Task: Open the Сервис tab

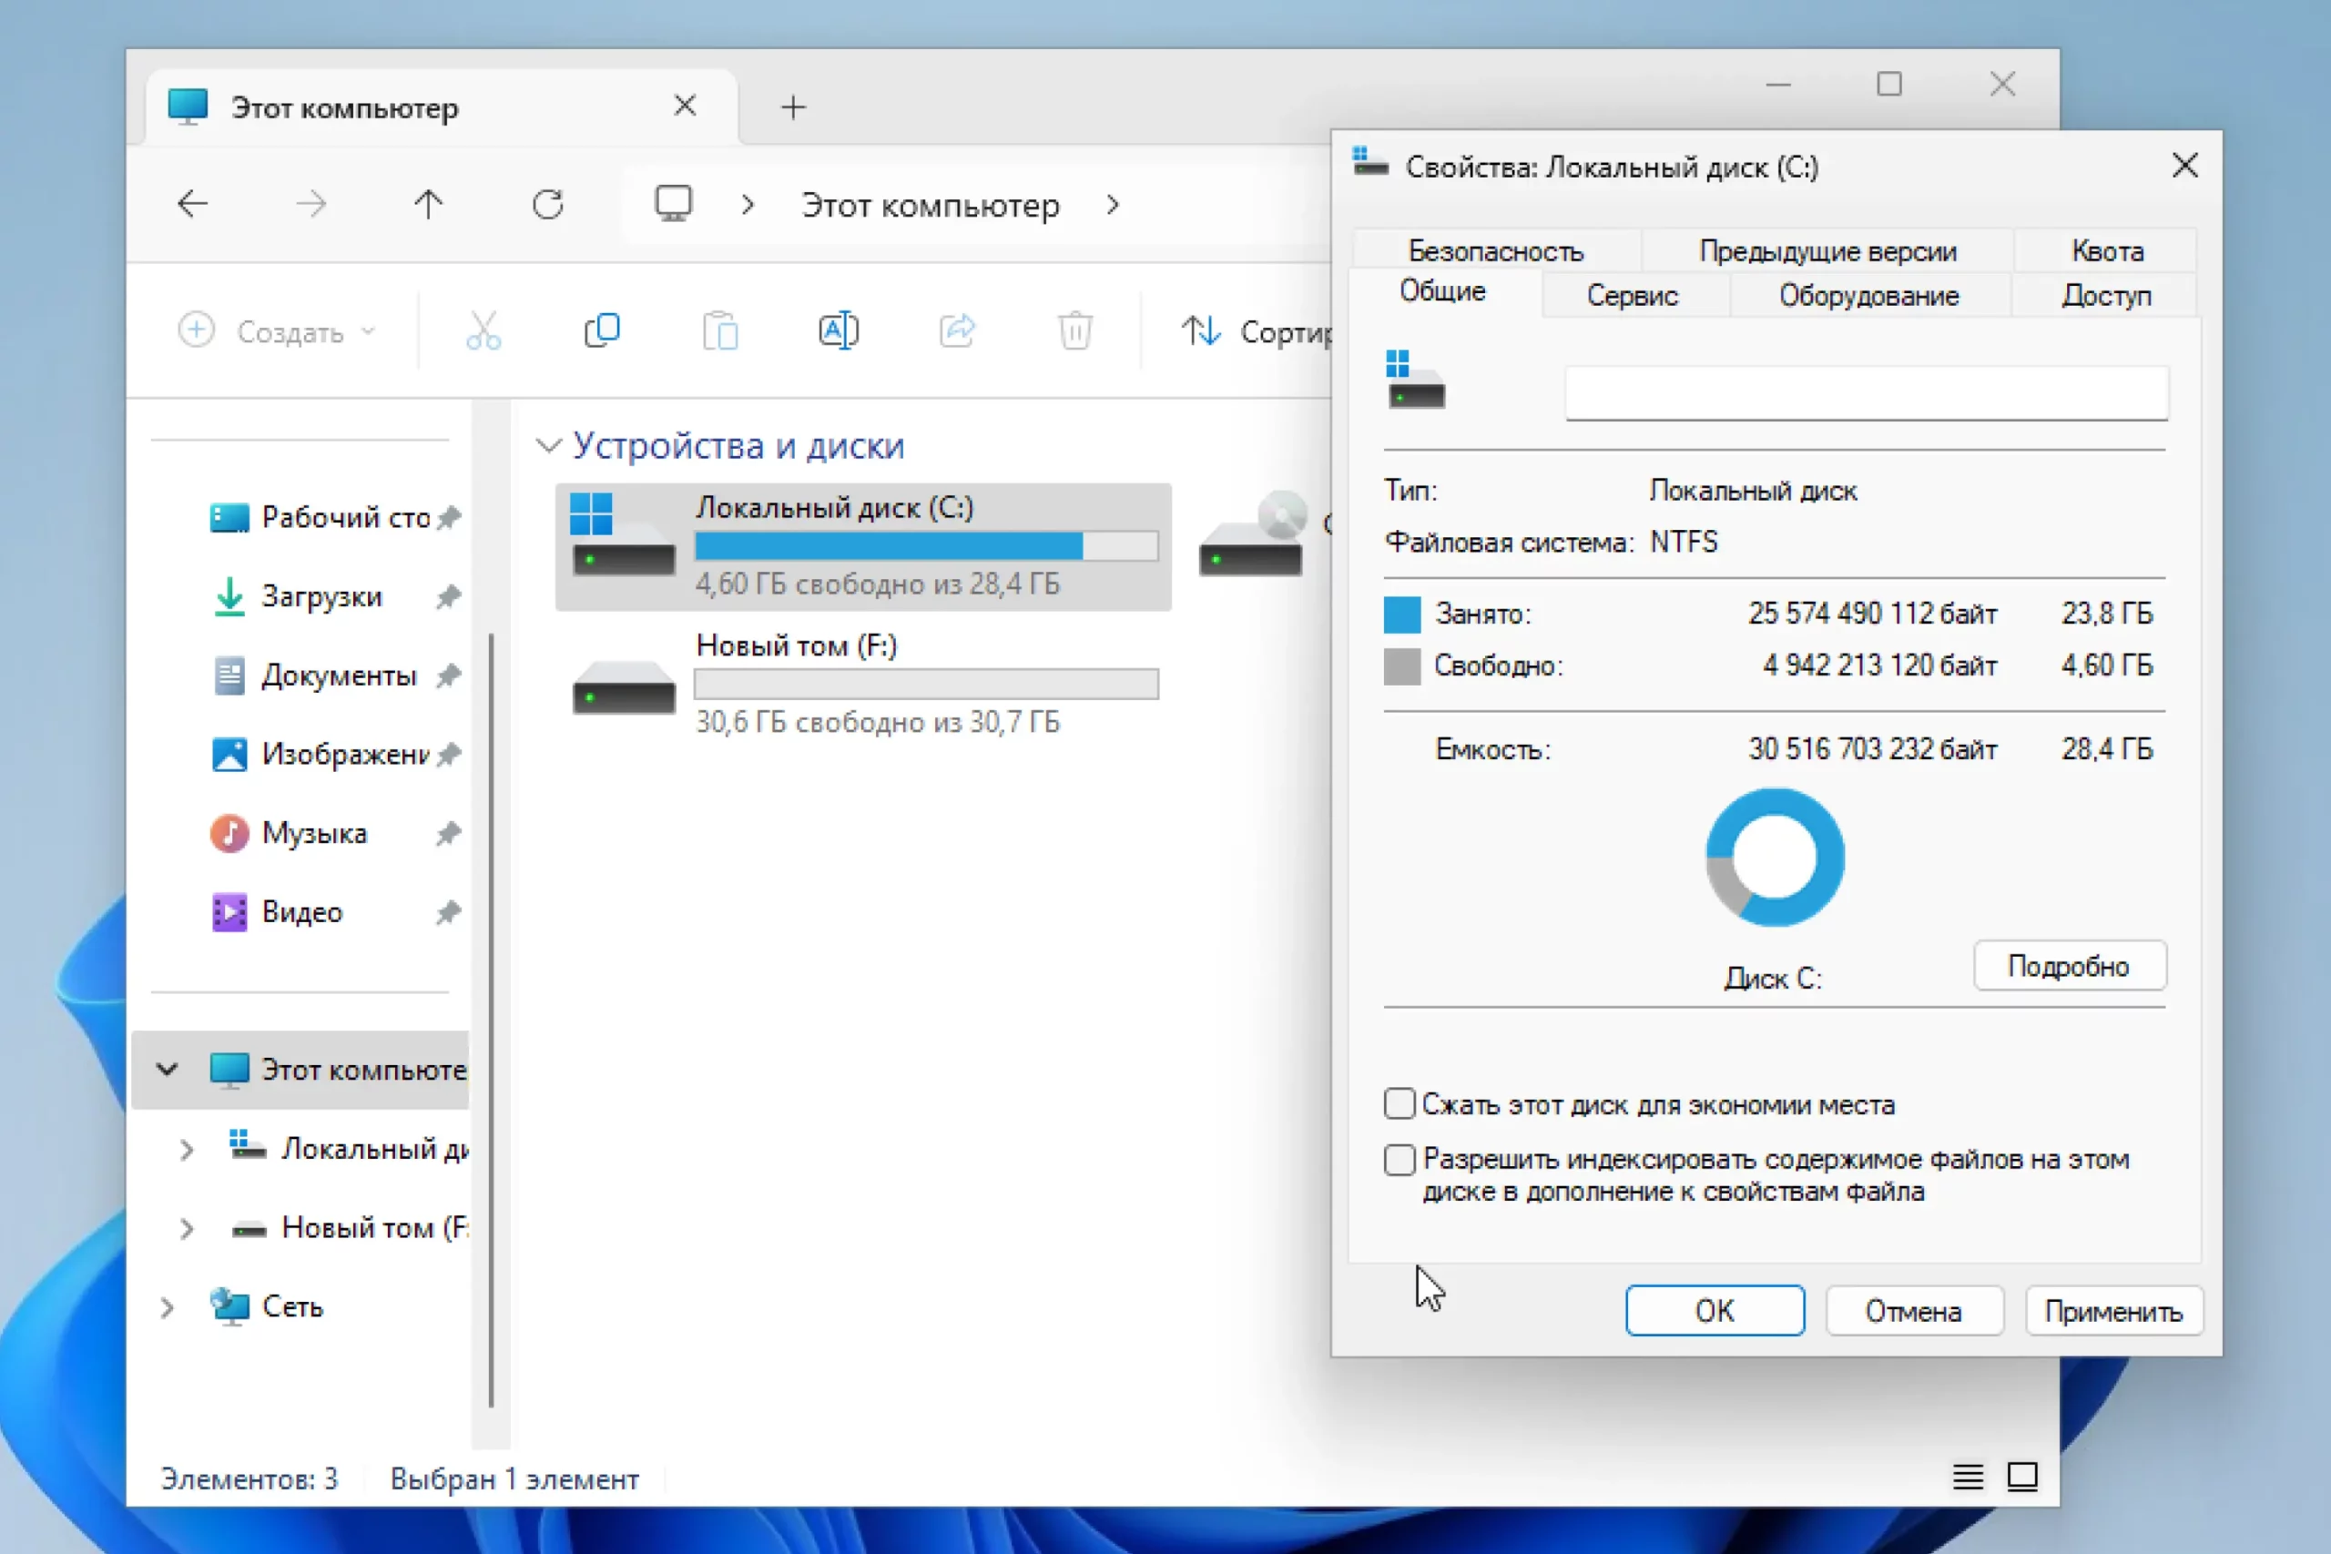Action: point(1632,295)
